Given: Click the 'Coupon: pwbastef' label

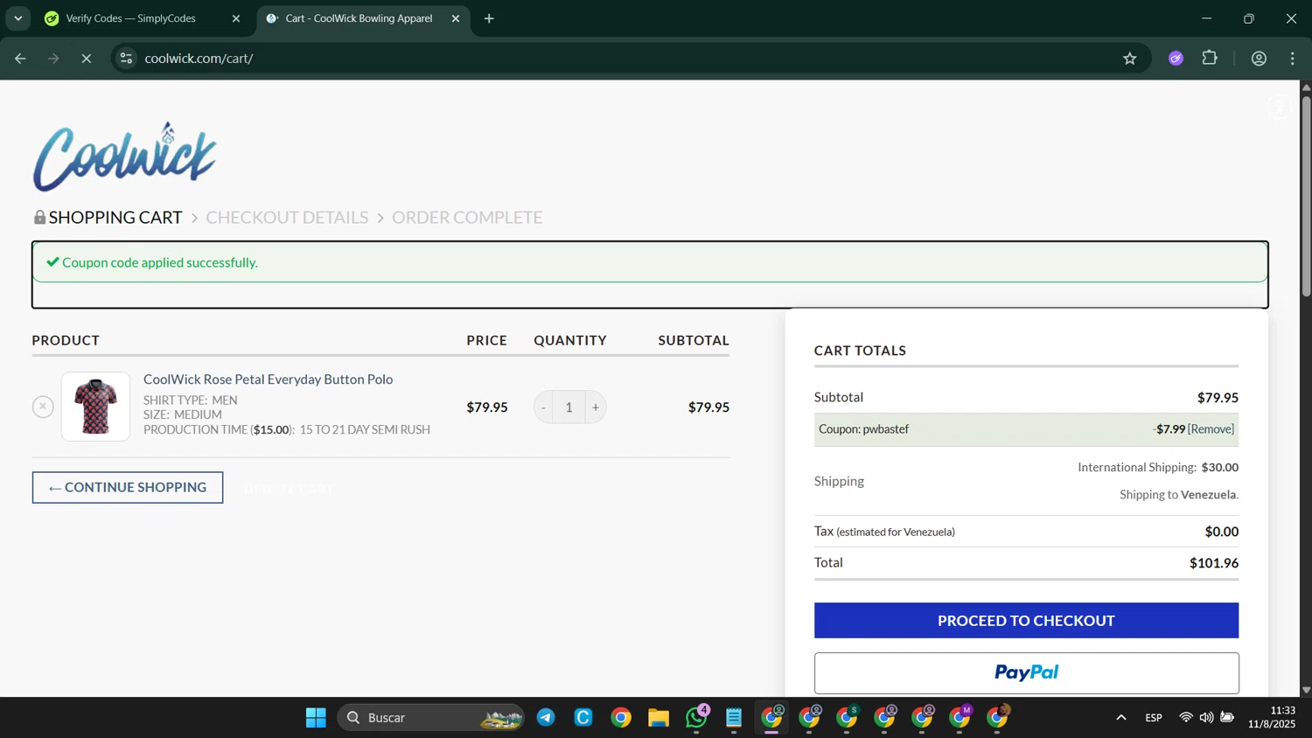Looking at the screenshot, I should pos(863,429).
